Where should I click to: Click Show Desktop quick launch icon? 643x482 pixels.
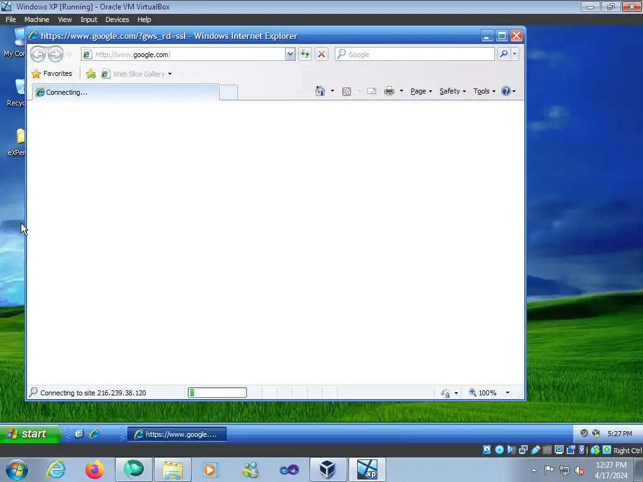[x=79, y=434]
